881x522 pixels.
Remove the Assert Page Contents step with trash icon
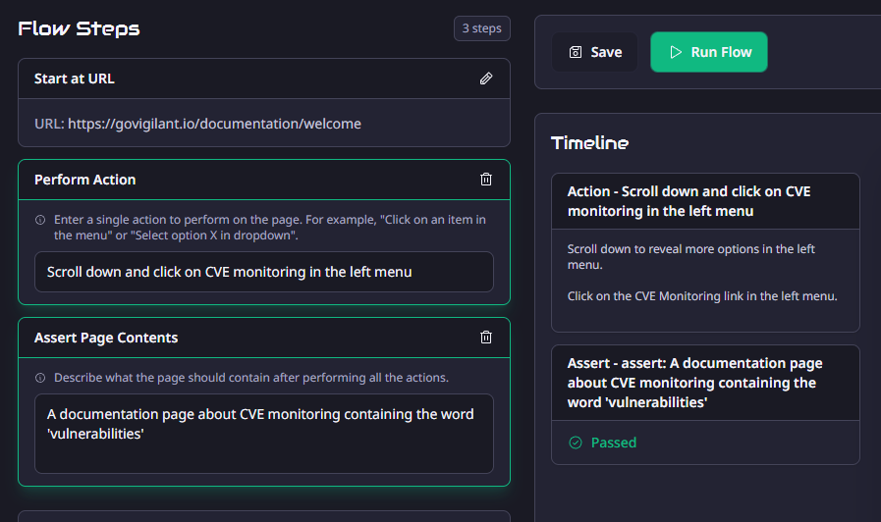486,338
